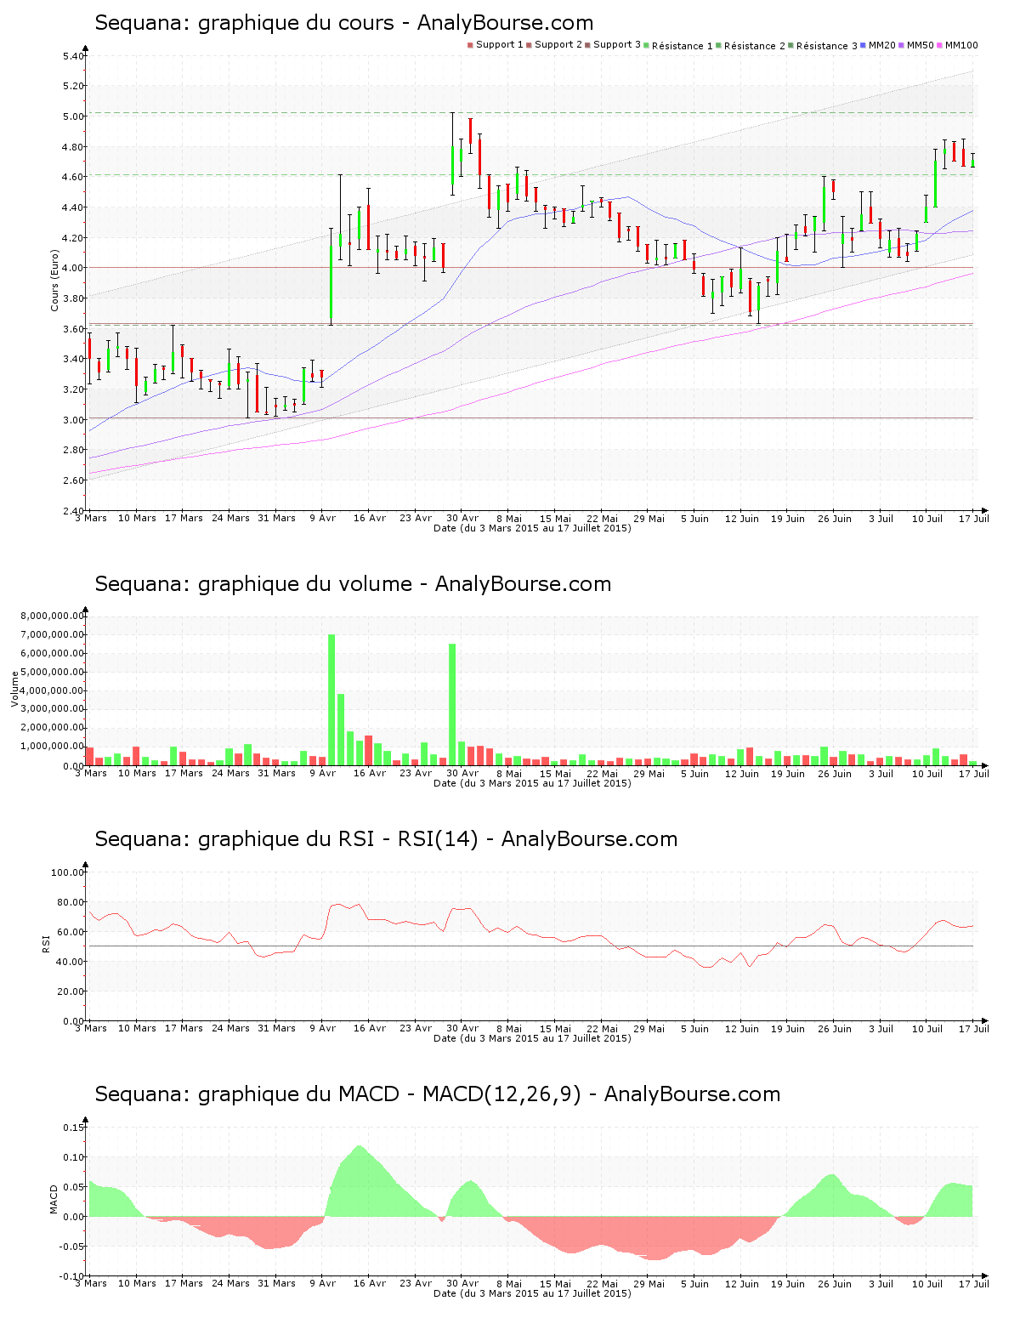Screen dimensions: 1020x1318
Task: Click the date range caption under the price chart
Action: click(532, 528)
